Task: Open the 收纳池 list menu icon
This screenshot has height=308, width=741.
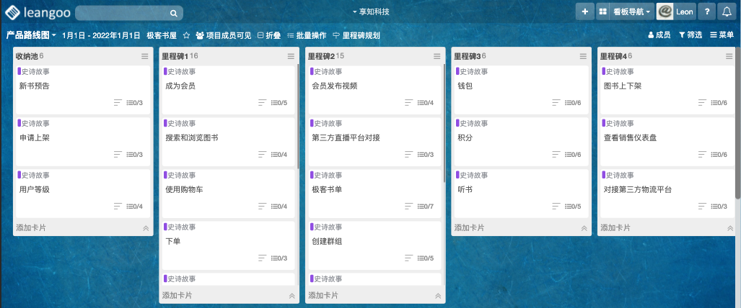Action: (x=144, y=56)
